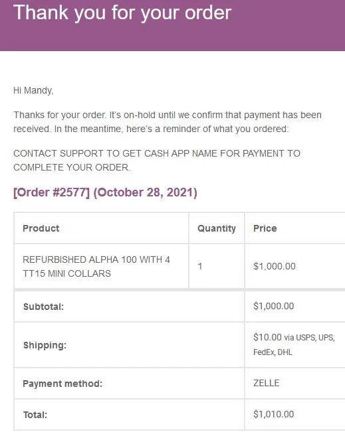
Task: Click the ZELLE payment method value
Action: pos(267,383)
